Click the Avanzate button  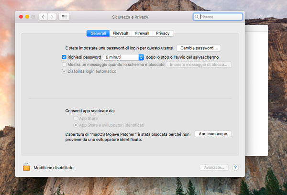coord(214,167)
